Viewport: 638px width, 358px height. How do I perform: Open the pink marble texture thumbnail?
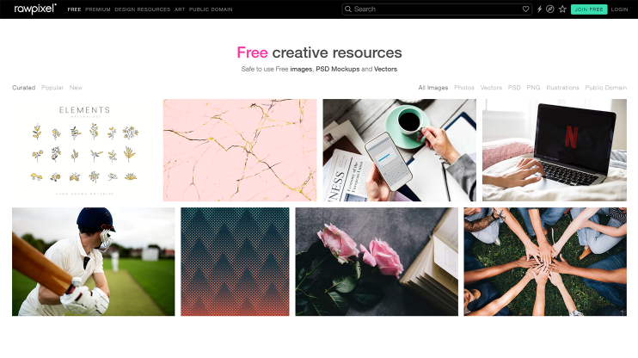click(x=240, y=150)
